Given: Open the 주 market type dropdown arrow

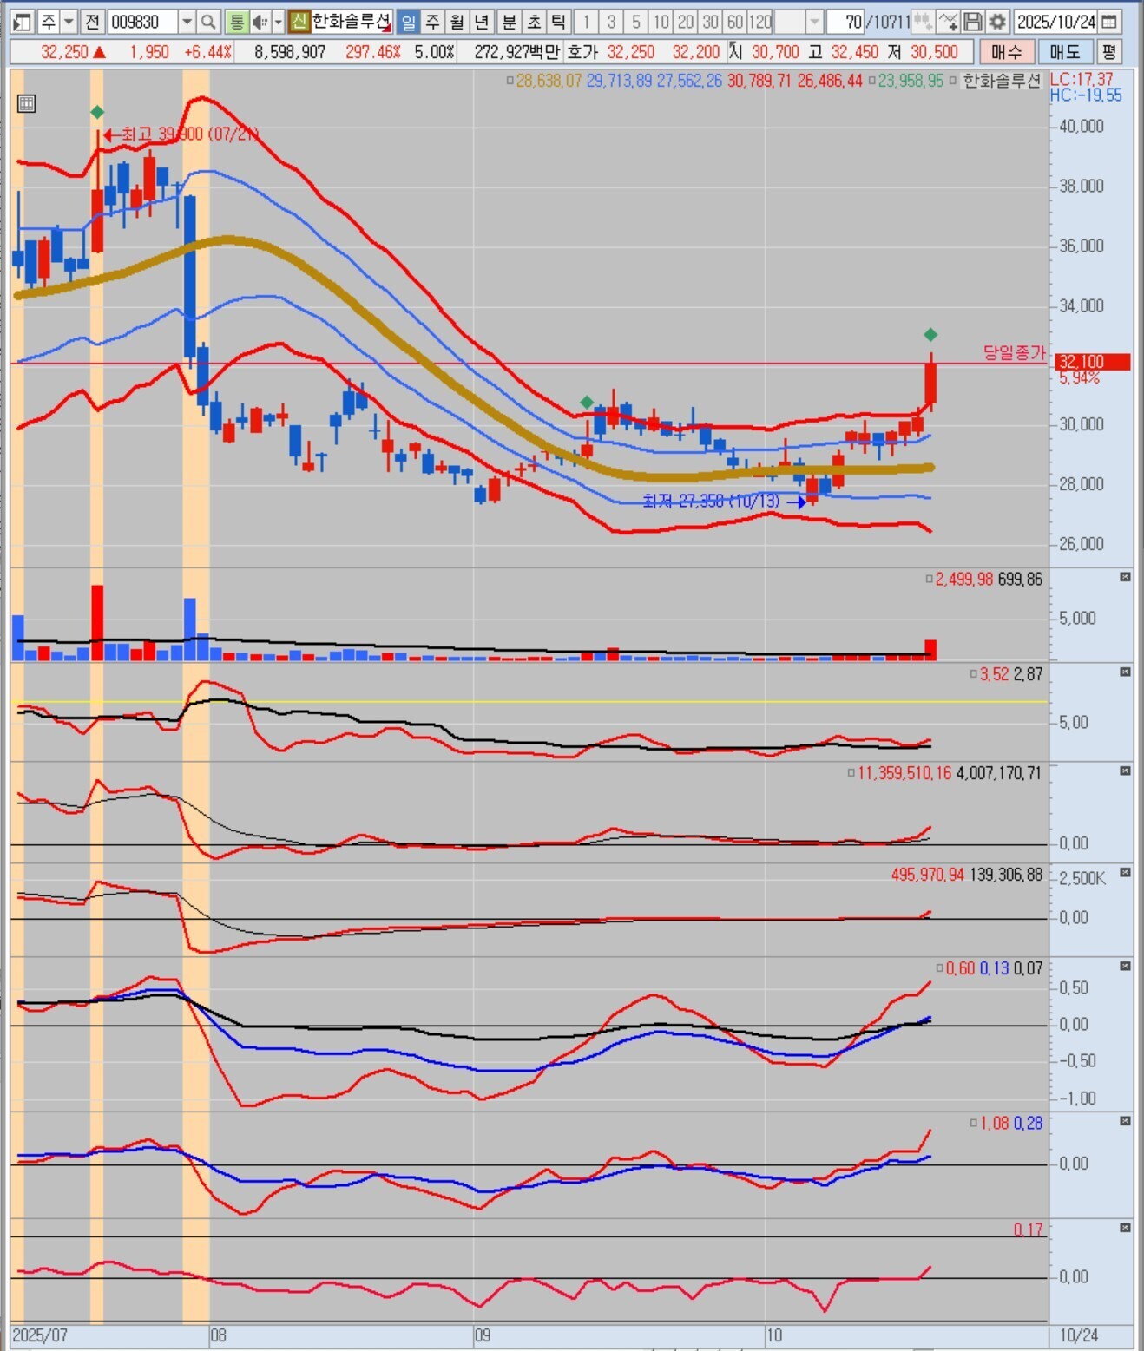Looking at the screenshot, I should point(69,22).
